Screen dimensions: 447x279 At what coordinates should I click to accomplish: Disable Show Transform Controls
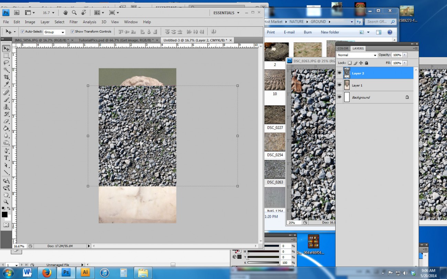(72, 31)
